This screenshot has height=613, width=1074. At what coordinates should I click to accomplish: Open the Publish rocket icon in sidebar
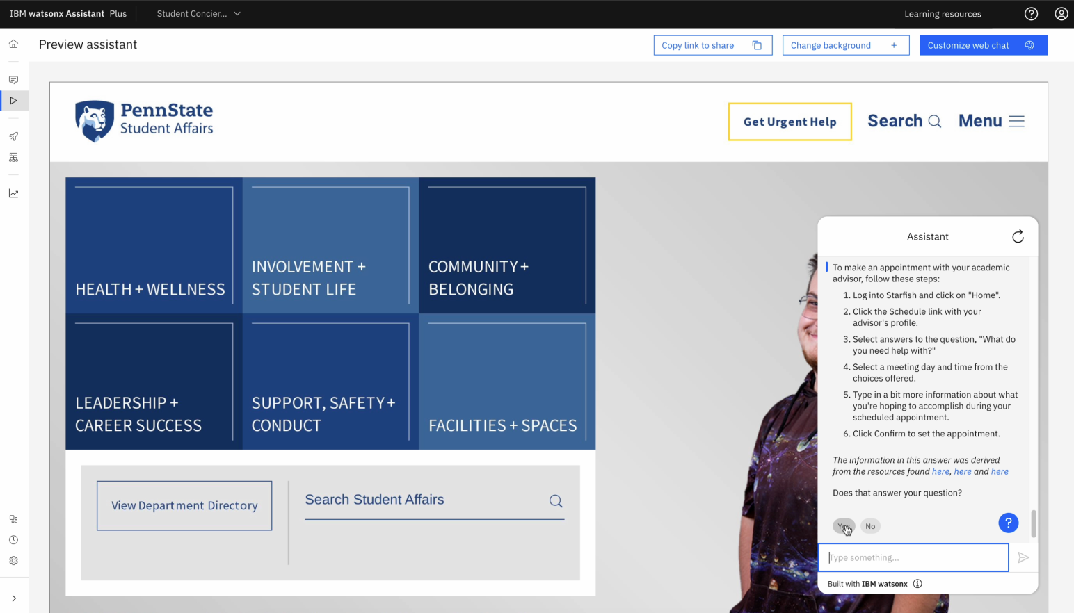(x=13, y=136)
